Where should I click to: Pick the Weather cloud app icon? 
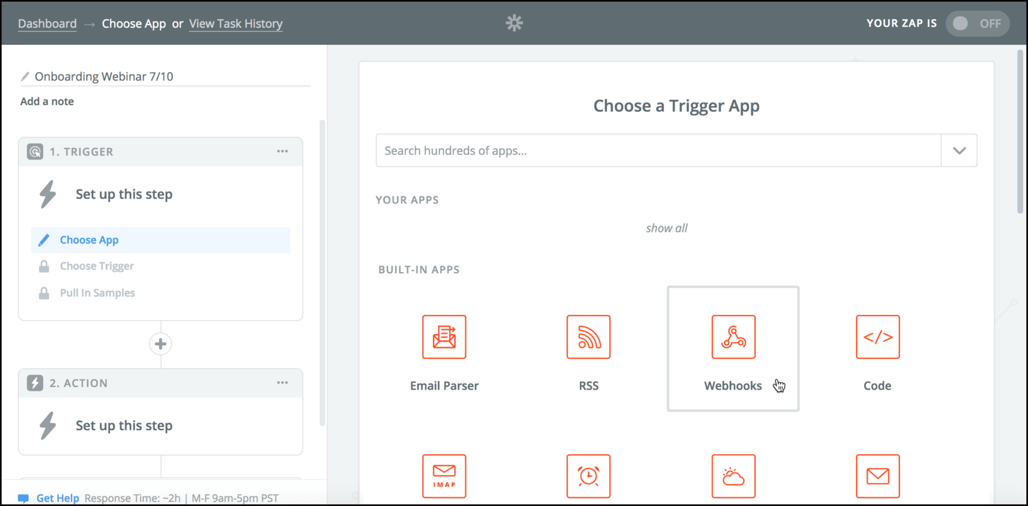[733, 476]
